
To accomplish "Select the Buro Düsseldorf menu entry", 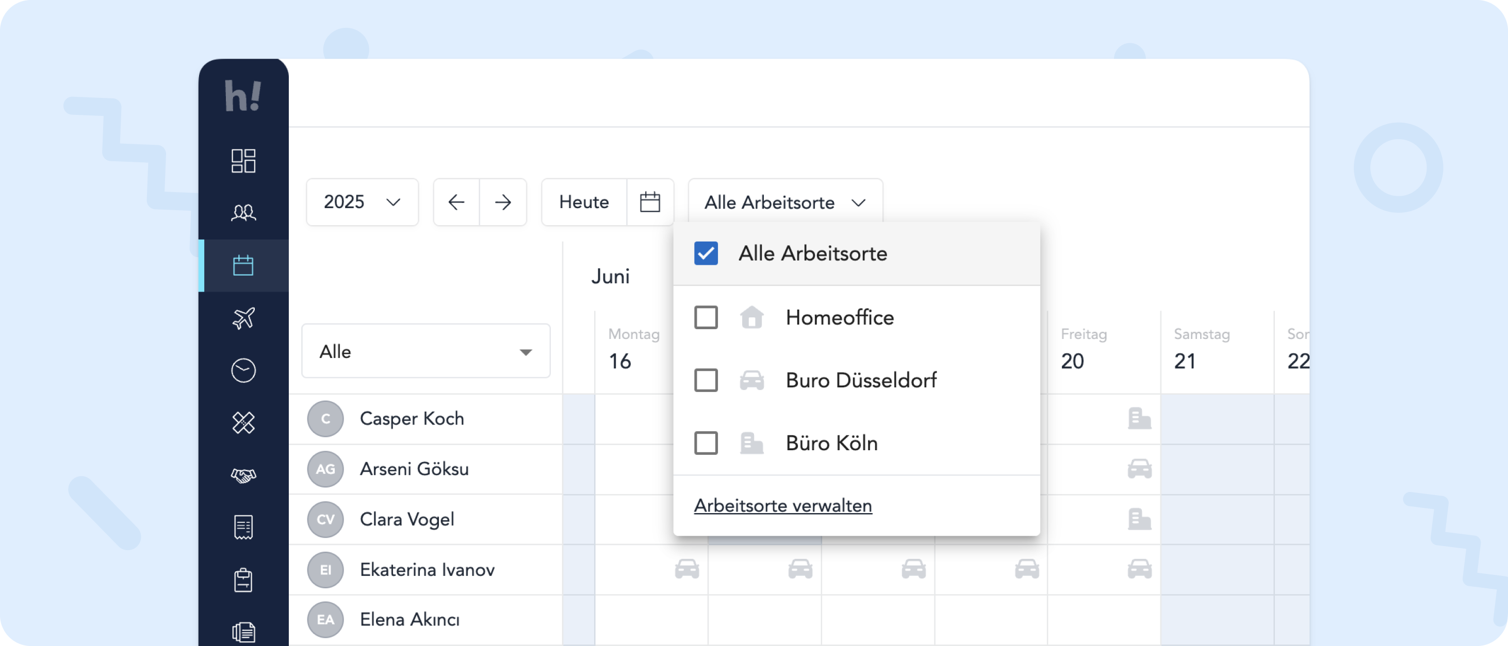I will pos(861,381).
